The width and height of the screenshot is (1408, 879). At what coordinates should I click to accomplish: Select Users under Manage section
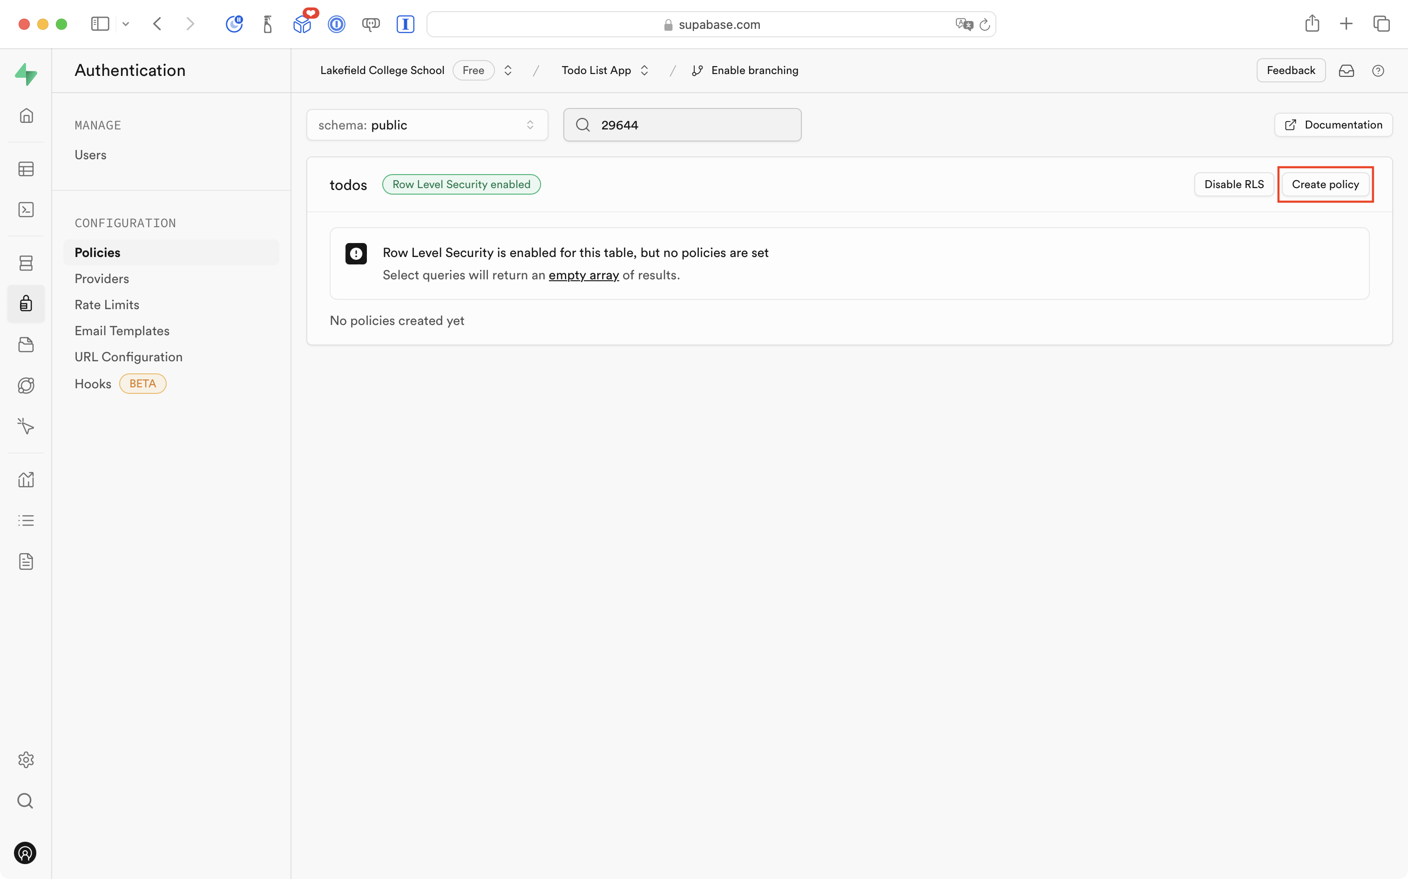click(90, 155)
